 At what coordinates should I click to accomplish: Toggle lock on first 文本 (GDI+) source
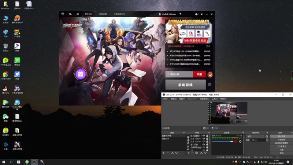point(207,139)
